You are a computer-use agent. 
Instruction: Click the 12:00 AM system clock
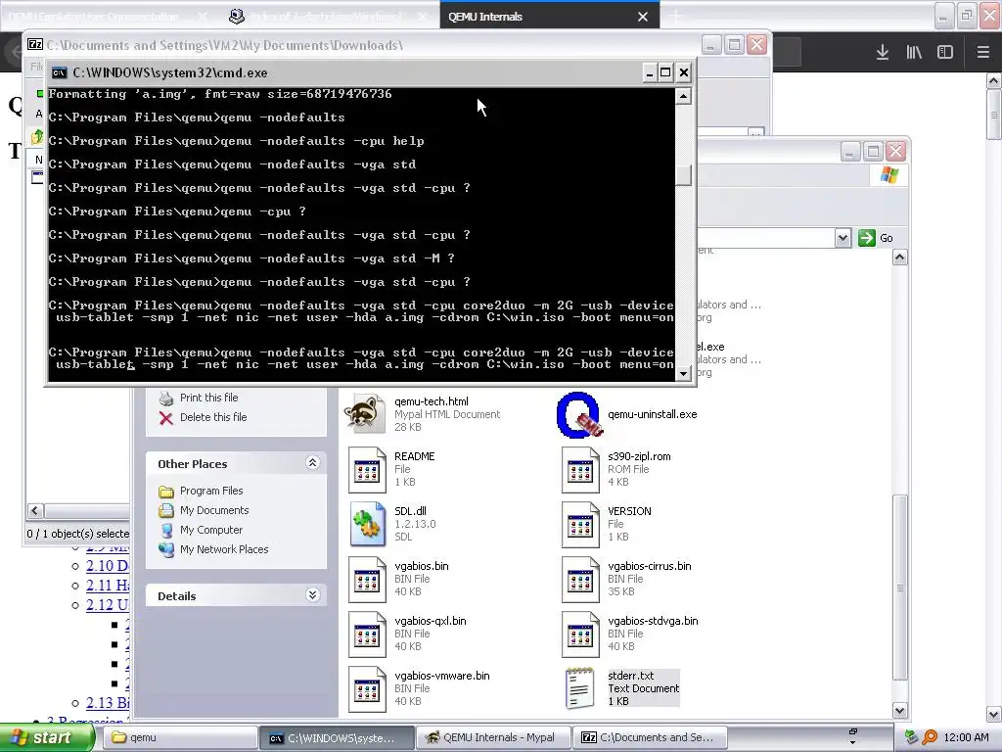[x=966, y=737]
